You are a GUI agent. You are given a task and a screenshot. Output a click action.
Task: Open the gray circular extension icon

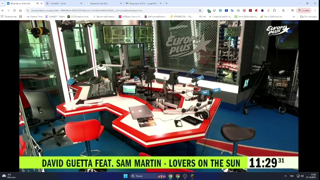point(238,10)
